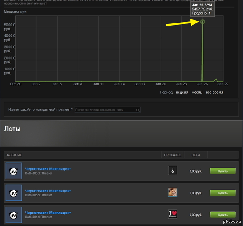Screen dimensions: 243x226
Task: Sort by the ЦЕНА column header
Action: (196, 155)
